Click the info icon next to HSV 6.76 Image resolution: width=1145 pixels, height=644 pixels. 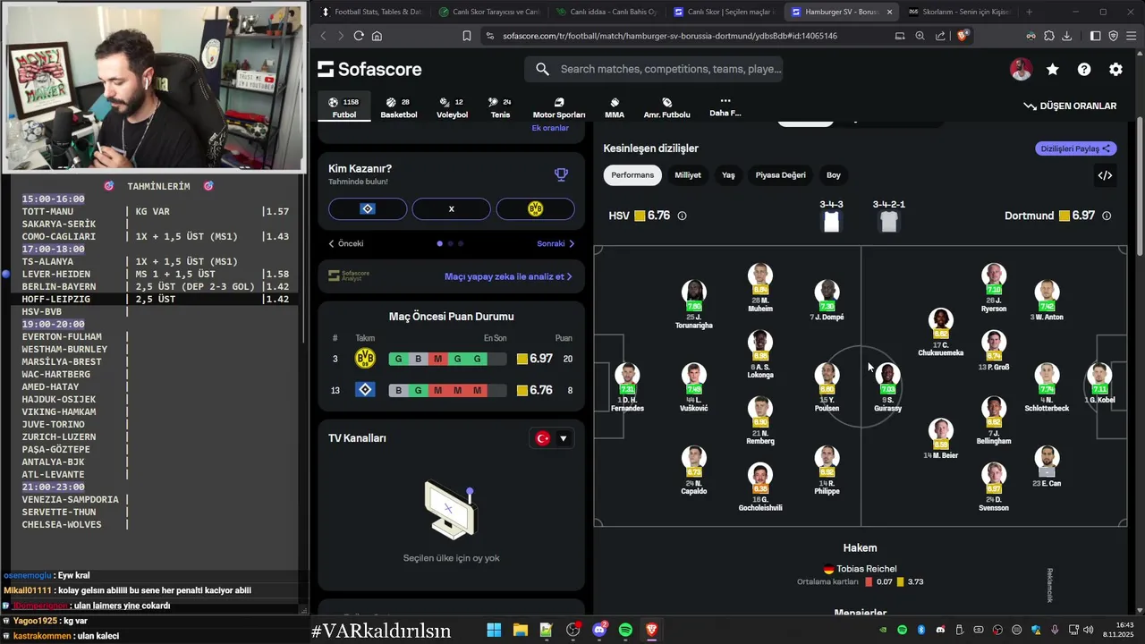683,216
